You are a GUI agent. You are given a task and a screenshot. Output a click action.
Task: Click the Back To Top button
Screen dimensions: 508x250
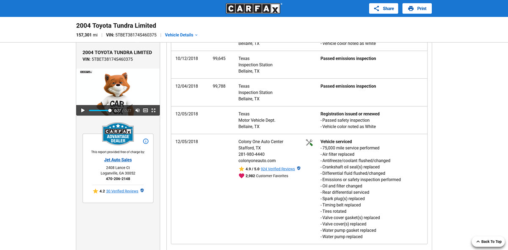(489, 242)
